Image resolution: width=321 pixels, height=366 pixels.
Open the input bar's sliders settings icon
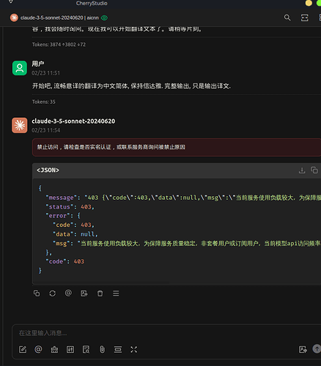70,350
